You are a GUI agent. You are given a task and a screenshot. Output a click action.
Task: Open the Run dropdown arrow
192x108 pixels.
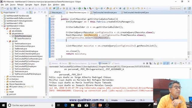82,8
